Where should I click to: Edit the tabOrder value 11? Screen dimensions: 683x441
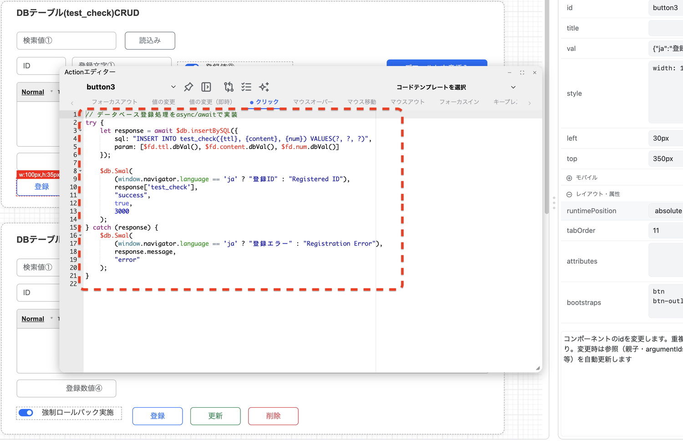[x=666, y=231]
